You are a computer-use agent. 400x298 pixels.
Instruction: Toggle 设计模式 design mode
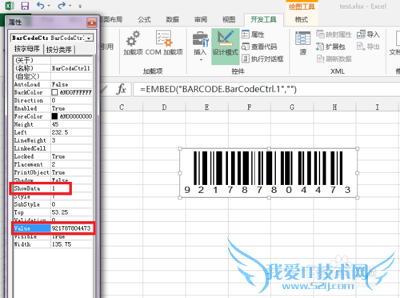click(x=225, y=46)
